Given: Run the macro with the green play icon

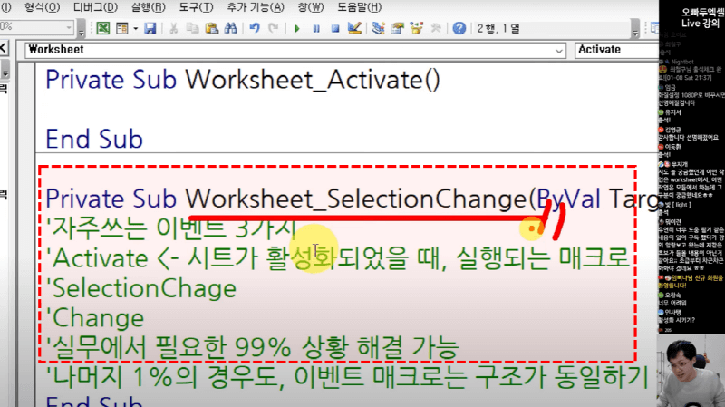Looking at the screenshot, I should (x=297, y=29).
